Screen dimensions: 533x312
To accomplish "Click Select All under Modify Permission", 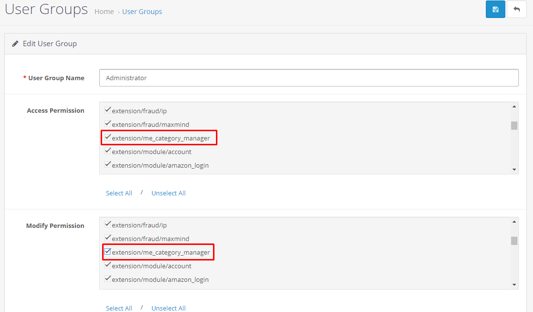I will pyautogui.click(x=119, y=308).
